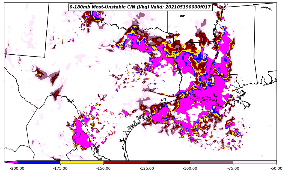Click the map title "0-180mb Most-Unstable CIN"
The image size is (285, 173).
click(x=100, y=7)
